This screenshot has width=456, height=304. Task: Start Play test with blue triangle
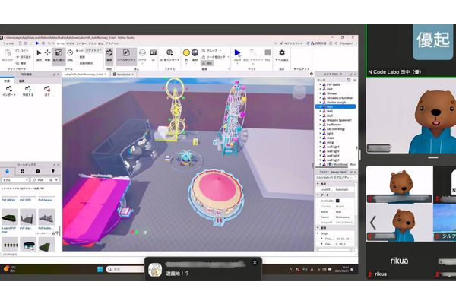pos(237,55)
